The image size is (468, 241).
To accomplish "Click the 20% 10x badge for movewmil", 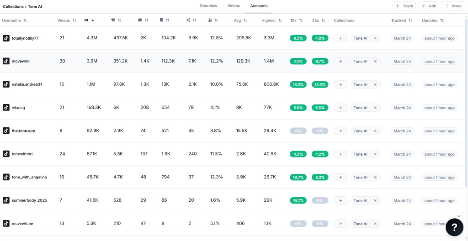I will (x=298, y=62).
